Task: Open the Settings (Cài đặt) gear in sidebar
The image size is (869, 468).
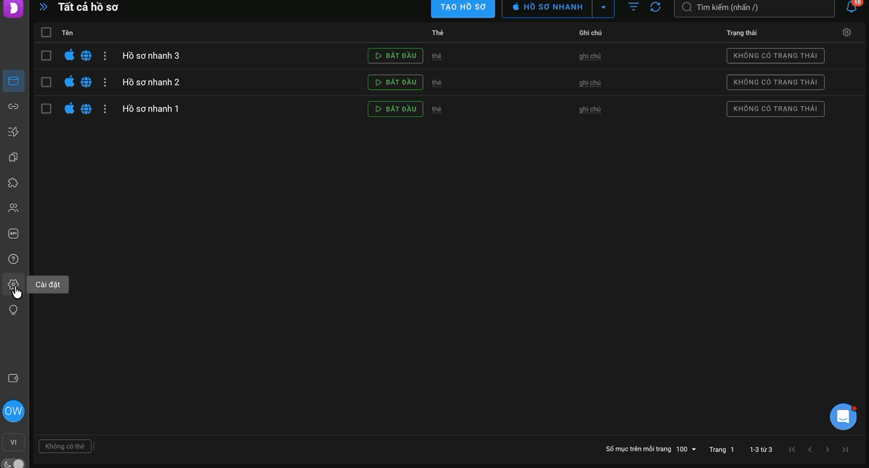Action: (x=13, y=284)
